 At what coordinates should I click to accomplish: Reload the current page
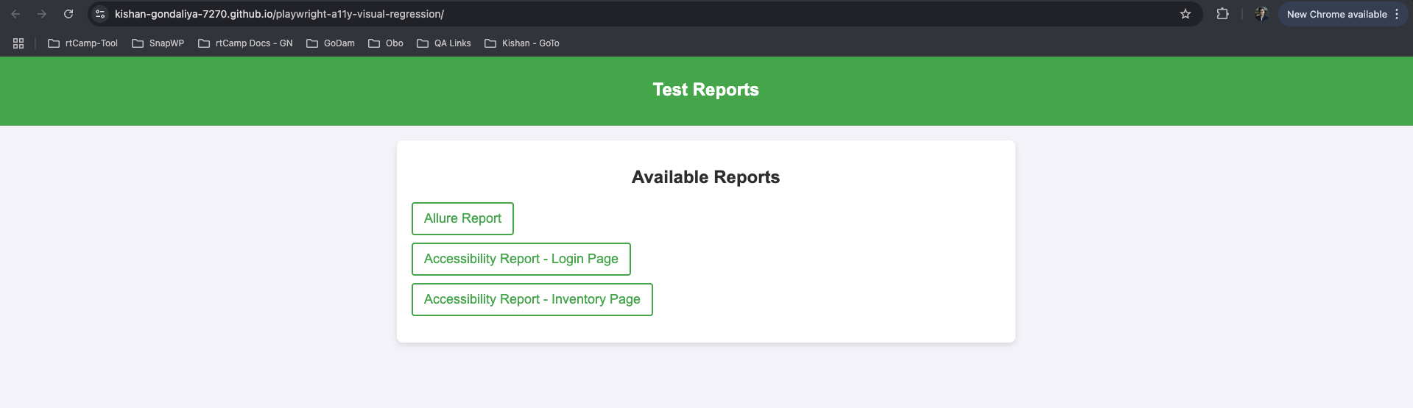point(68,14)
